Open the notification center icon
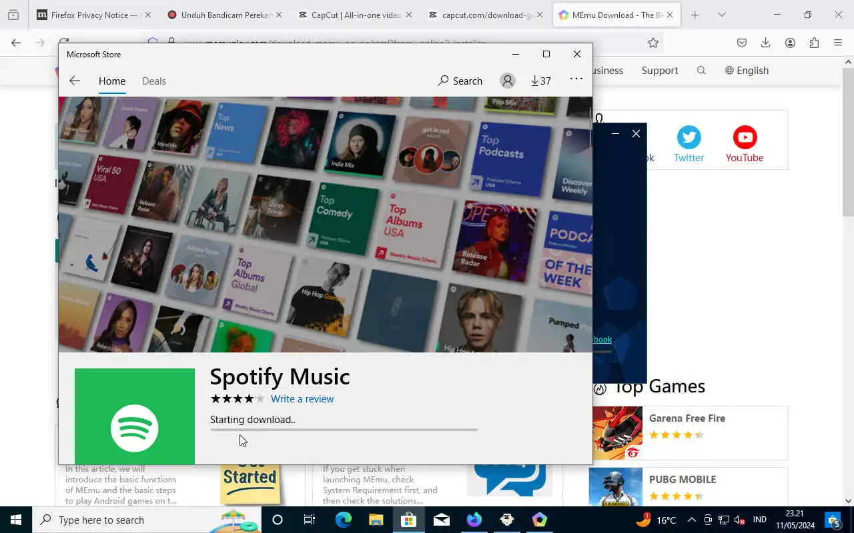The image size is (854, 533). tap(833, 520)
